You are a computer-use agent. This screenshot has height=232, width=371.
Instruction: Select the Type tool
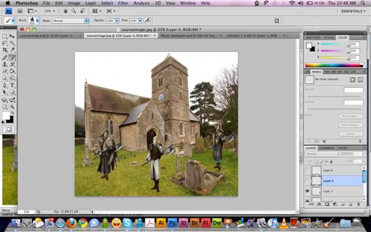click(x=12, y=85)
